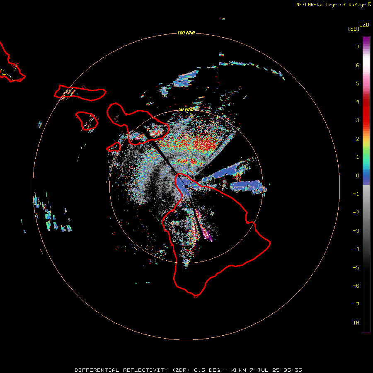Click the -5 value on color scale
Image resolution: width=373 pixels, height=373 pixels.
356,268
